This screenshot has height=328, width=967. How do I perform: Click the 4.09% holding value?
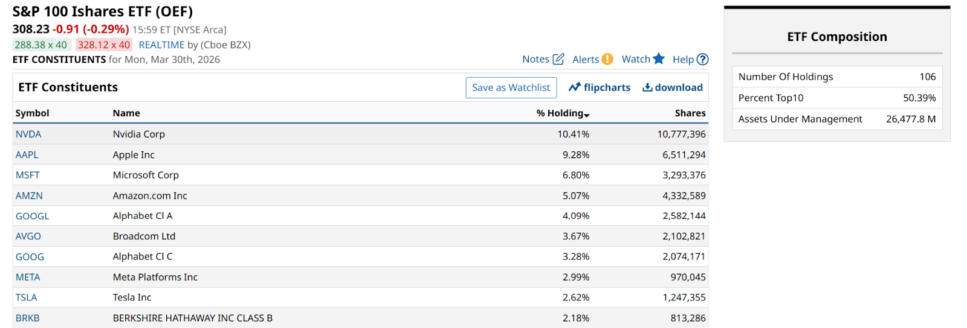point(576,216)
